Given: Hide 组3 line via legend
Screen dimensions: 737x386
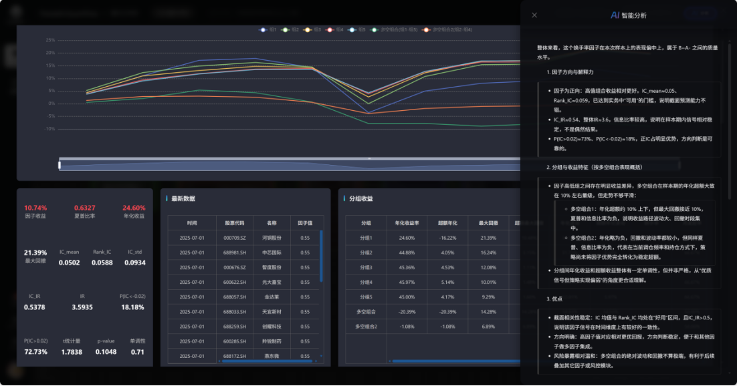Looking at the screenshot, I should click(308, 29).
